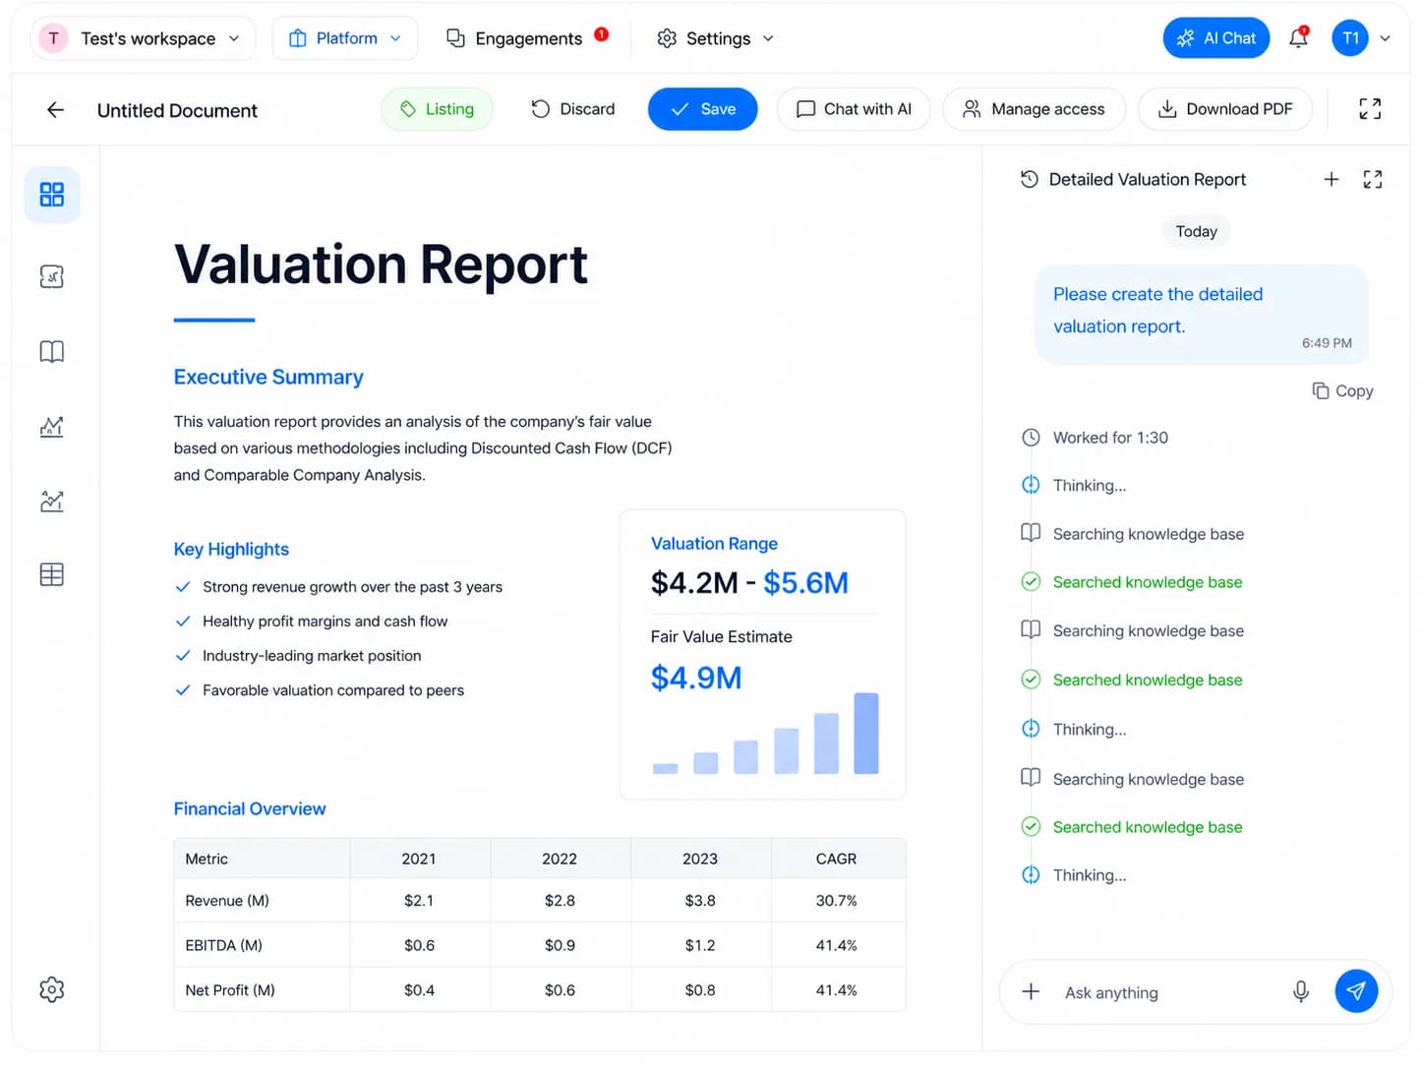Click the tallest bar in valuation chart

[866, 734]
